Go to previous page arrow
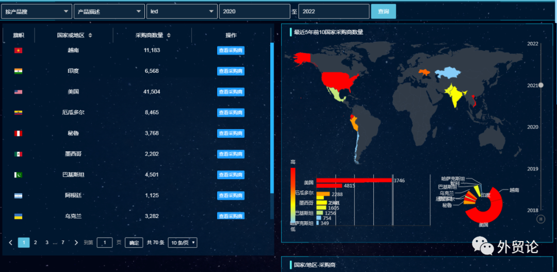This screenshot has width=557, height=272. coord(11,243)
